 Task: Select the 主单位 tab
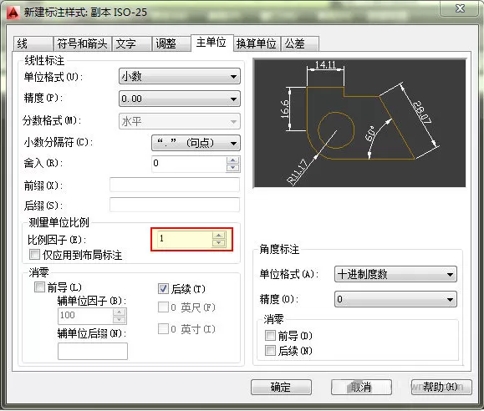tap(211, 43)
